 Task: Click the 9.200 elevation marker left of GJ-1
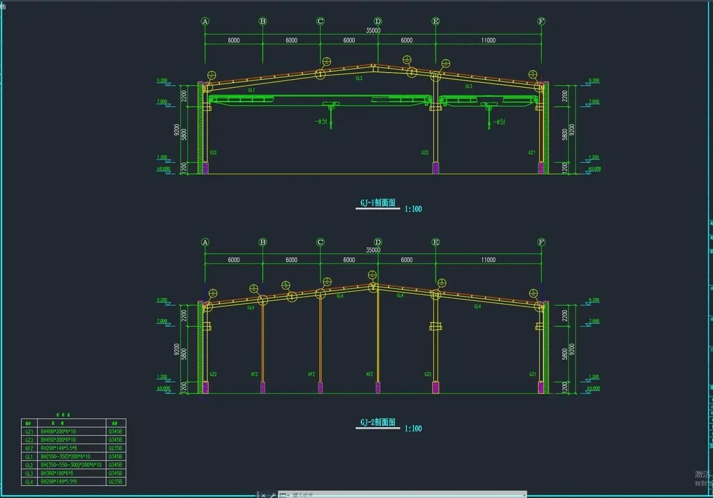tap(163, 79)
